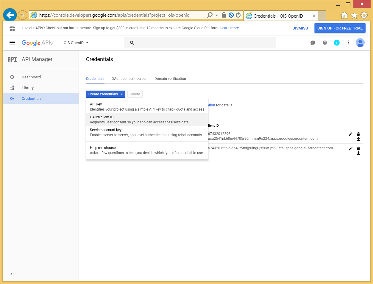Click the search magnifier in console header
The height and width of the screenshot is (284, 373).
tap(132, 43)
